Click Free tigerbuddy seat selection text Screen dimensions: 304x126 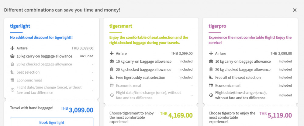(x=140, y=78)
